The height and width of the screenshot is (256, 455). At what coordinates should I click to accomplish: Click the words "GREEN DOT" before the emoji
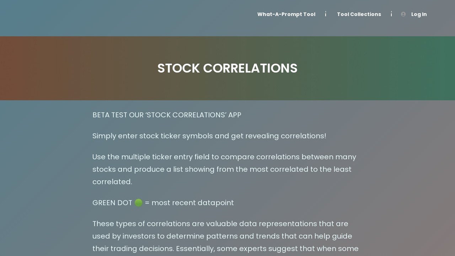[x=112, y=203]
